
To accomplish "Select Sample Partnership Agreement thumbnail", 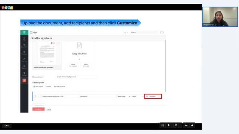I will click(x=47, y=55).
